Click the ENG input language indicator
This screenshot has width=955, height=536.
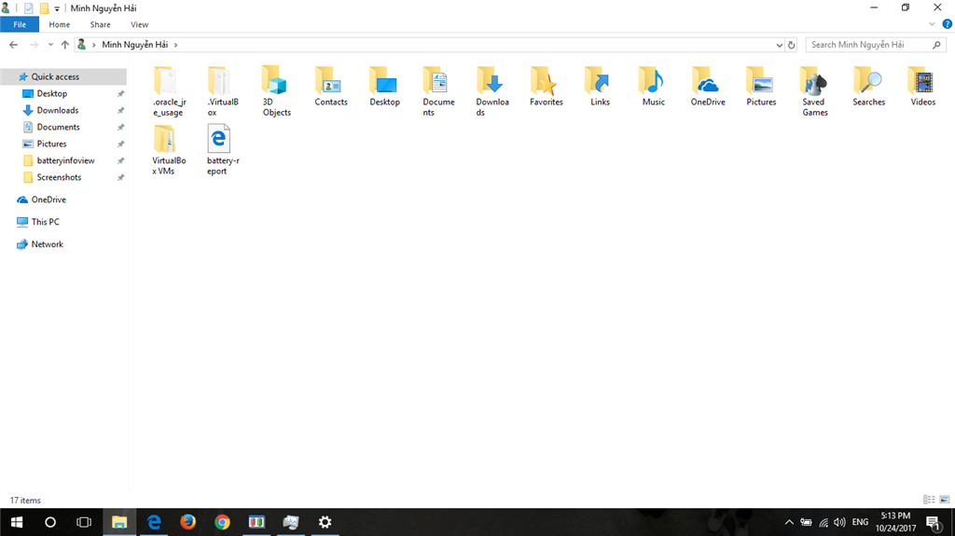point(860,522)
